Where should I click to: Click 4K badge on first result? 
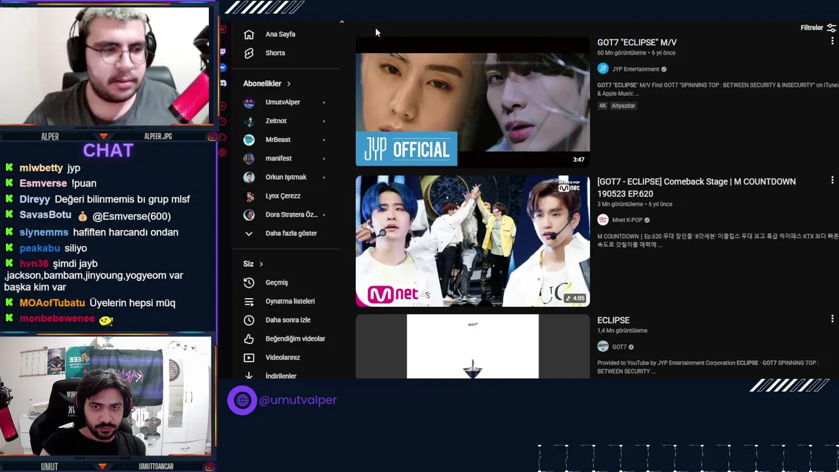602,106
